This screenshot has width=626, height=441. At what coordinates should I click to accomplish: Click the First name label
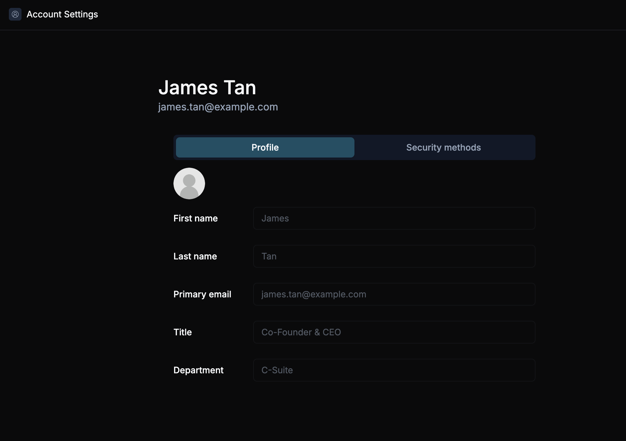point(195,218)
